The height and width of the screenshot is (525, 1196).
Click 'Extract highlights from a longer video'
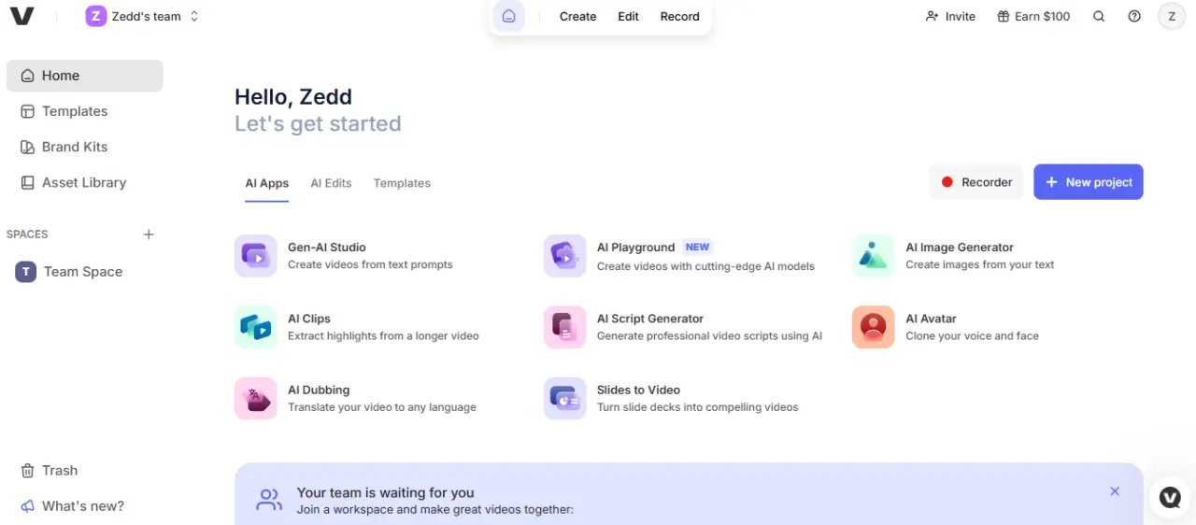(383, 335)
